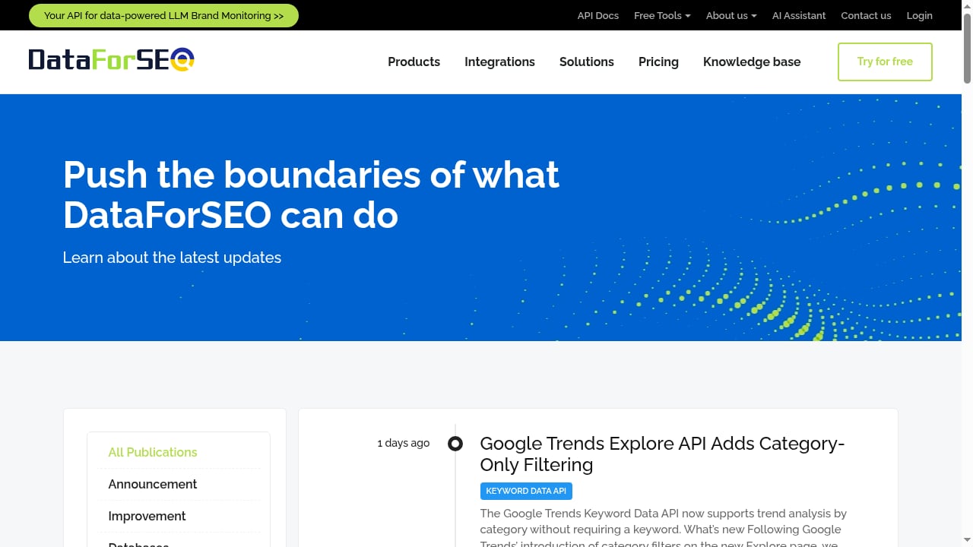The width and height of the screenshot is (973, 547).
Task: Open the API Docs link
Action: click(x=597, y=15)
